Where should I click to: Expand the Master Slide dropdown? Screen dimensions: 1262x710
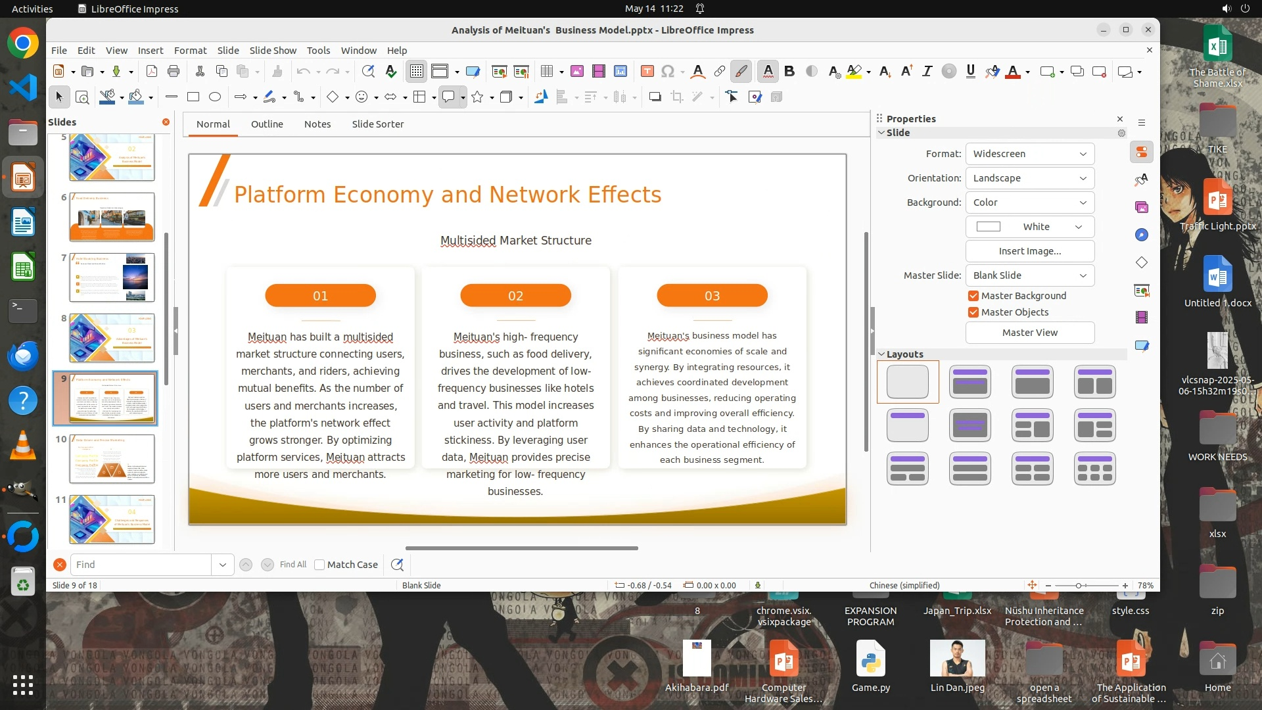coord(1029,275)
